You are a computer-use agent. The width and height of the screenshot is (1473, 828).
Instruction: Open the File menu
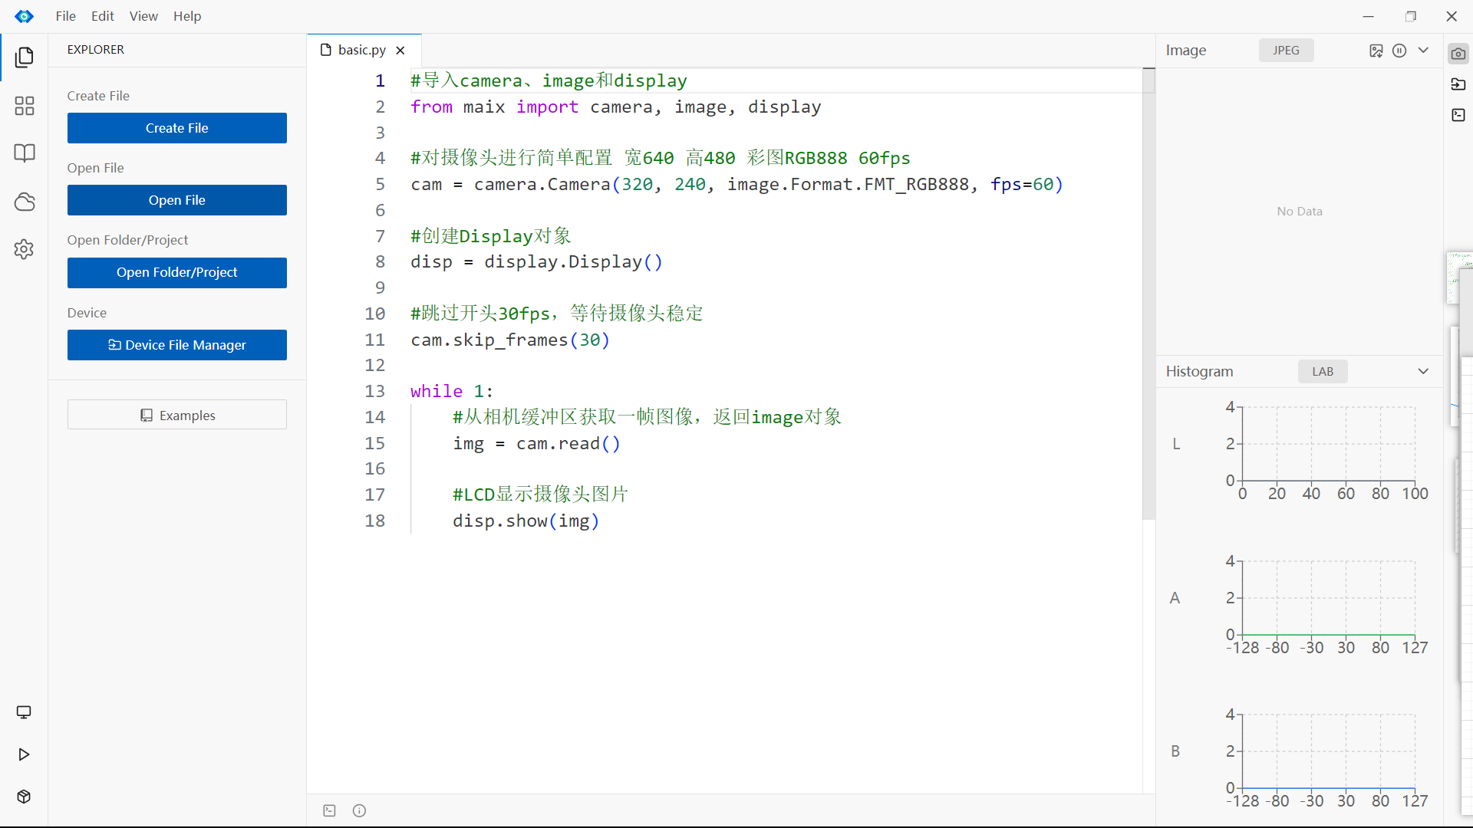click(x=66, y=16)
